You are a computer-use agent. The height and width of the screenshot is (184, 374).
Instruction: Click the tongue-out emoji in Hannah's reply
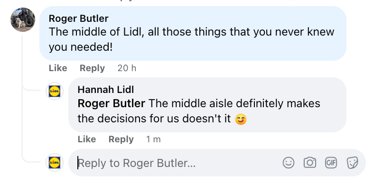point(241,119)
